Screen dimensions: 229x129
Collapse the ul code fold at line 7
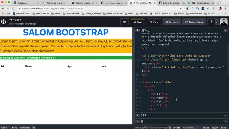140,56
